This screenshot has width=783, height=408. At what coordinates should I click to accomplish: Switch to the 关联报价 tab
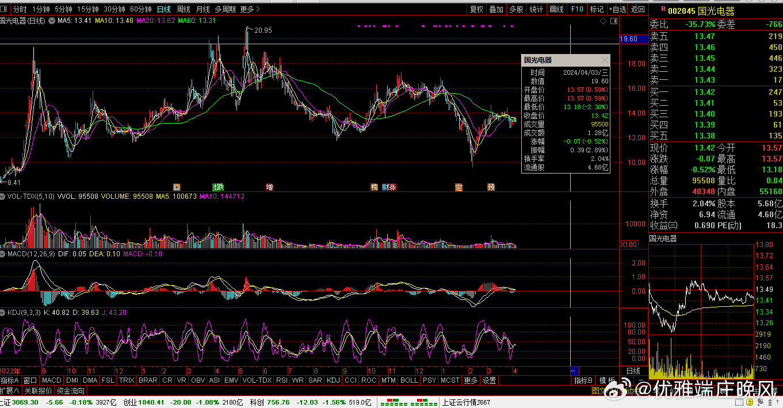coord(39,391)
